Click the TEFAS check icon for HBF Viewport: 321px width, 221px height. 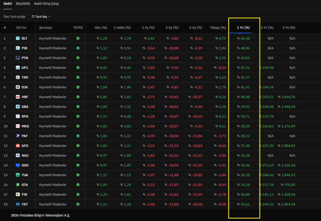point(78,97)
